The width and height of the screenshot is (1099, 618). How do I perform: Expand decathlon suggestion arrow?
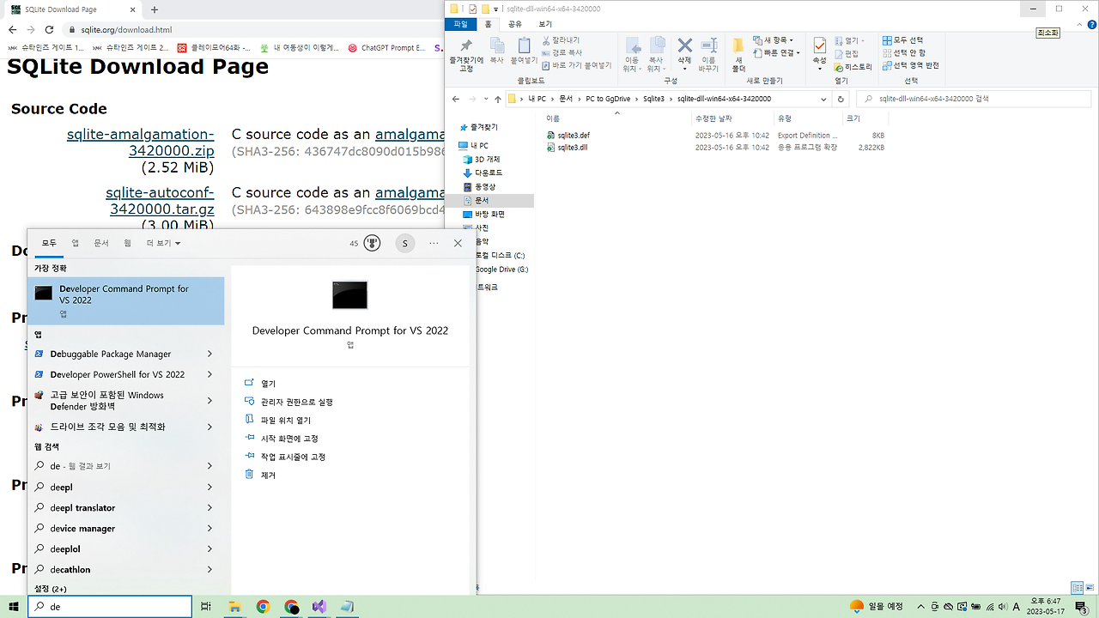(209, 569)
